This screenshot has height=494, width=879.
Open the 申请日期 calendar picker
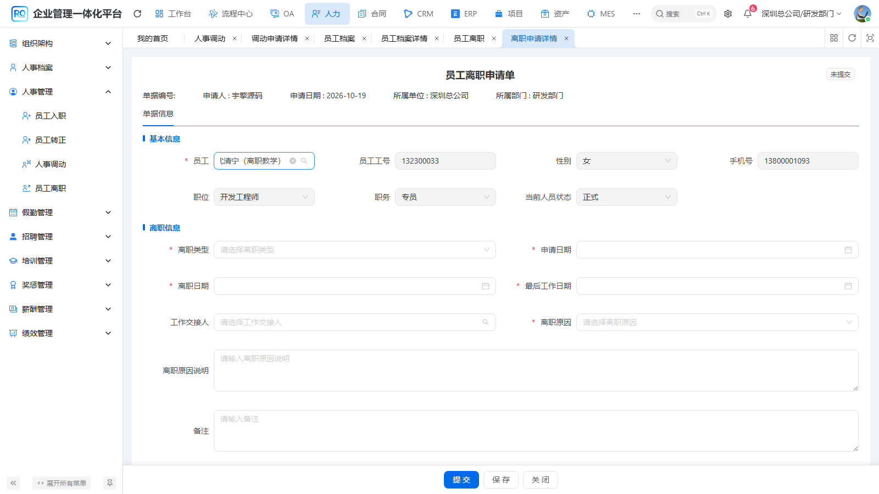click(848, 250)
